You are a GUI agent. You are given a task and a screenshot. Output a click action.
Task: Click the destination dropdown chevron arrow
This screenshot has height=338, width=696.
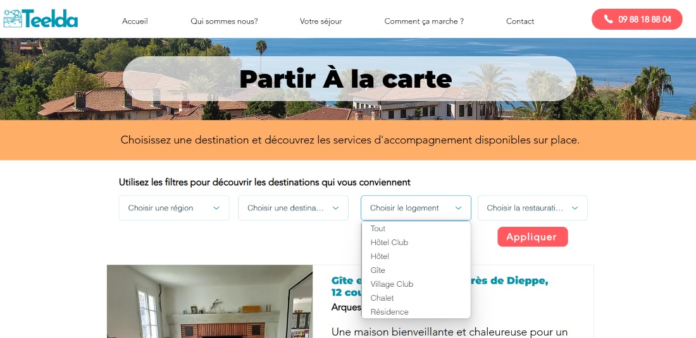(x=335, y=208)
